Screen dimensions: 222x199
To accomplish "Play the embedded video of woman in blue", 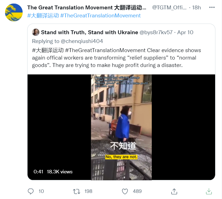I will coord(121,127).
